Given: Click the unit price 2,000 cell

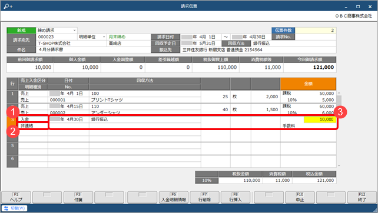Looking at the screenshot, I should coord(266,96).
